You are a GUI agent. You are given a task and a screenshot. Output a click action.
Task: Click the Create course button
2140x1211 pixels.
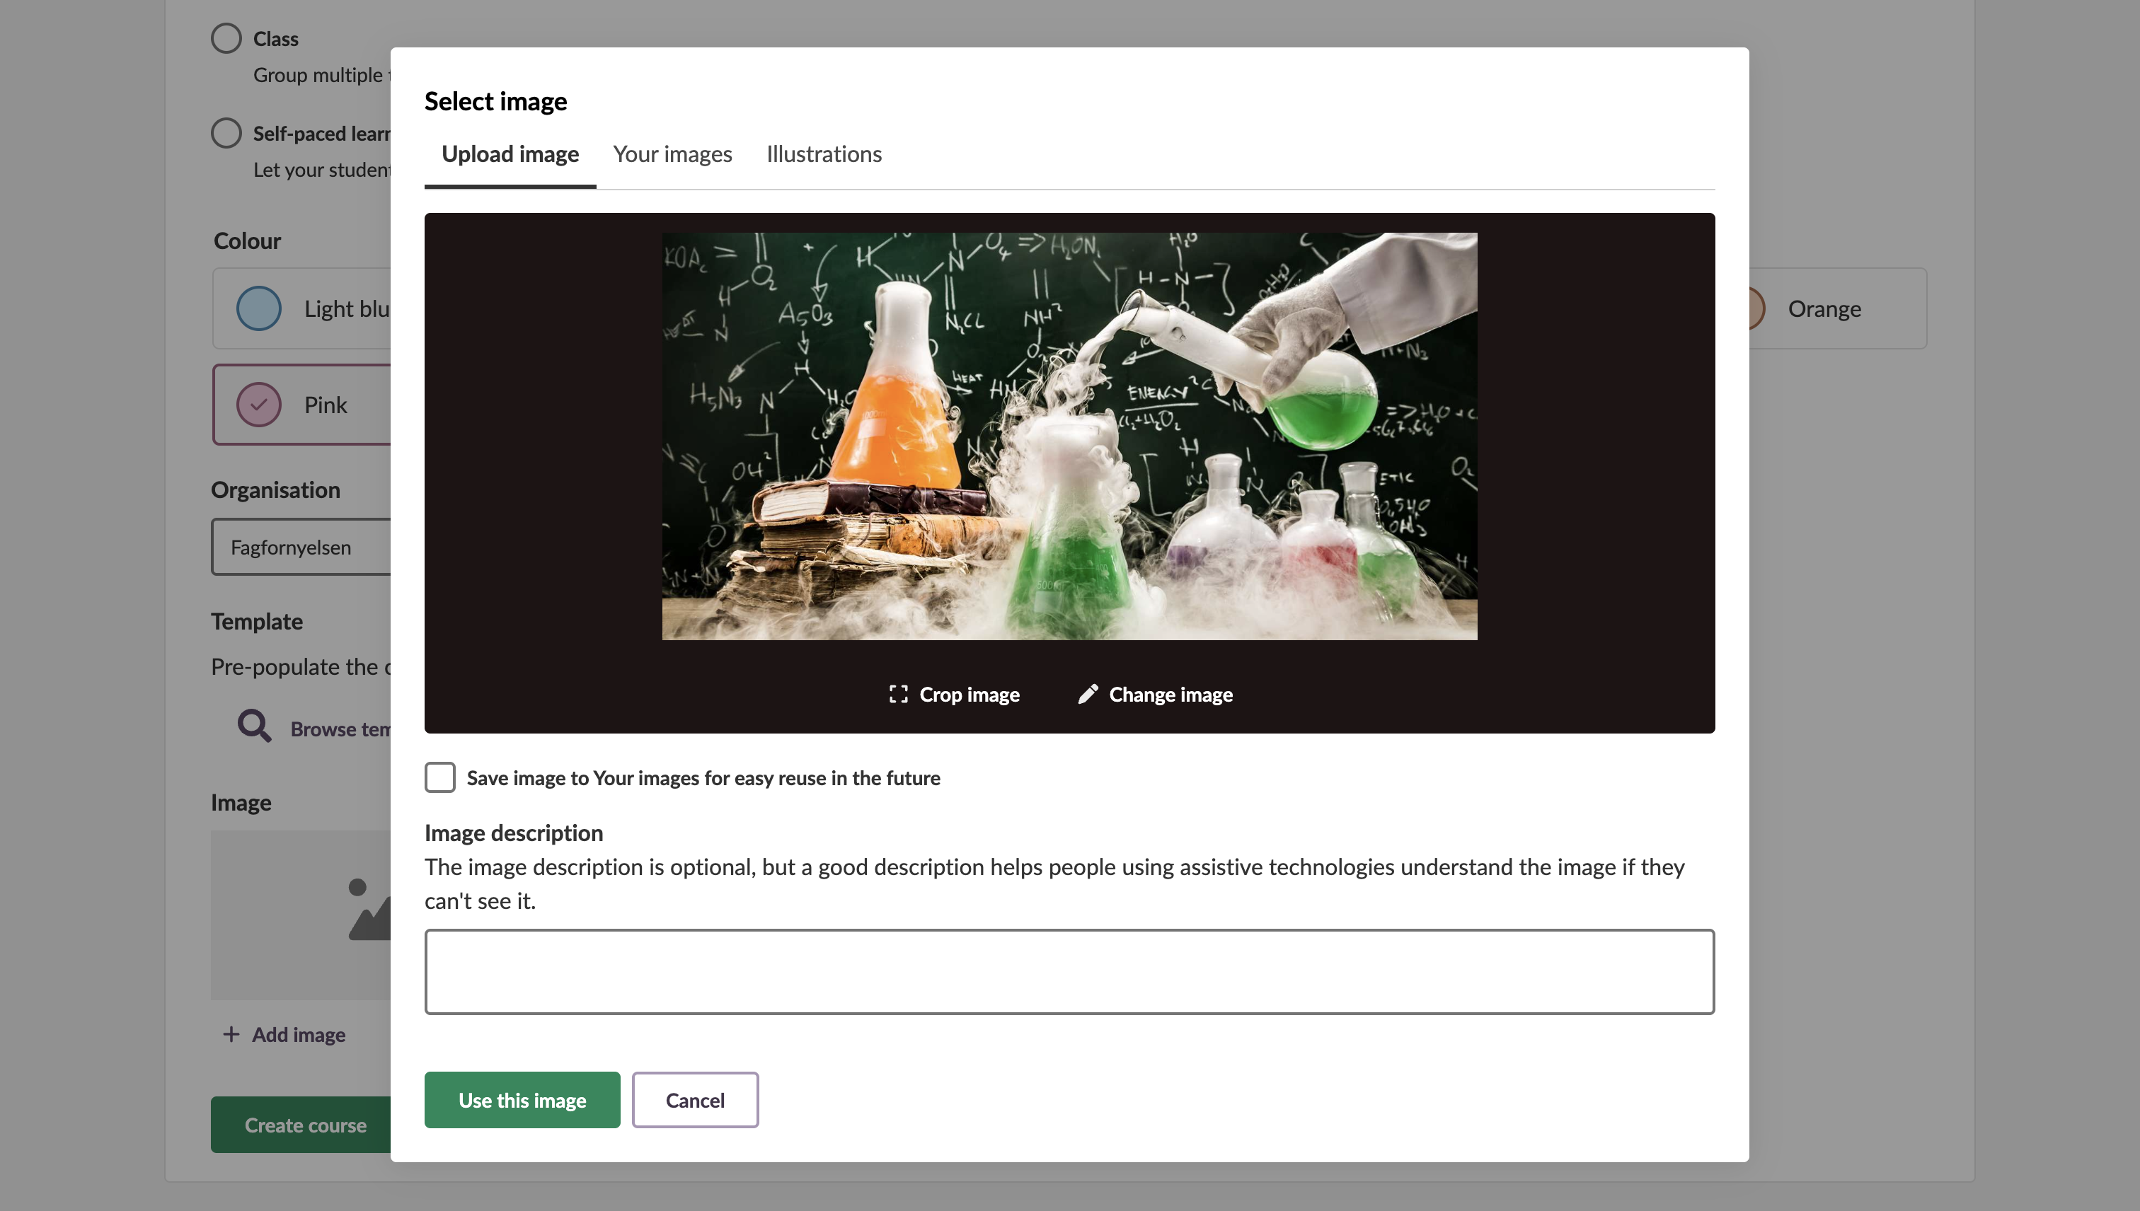tap(304, 1125)
